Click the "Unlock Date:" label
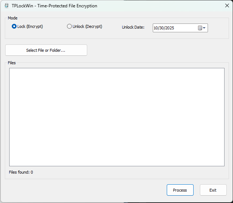The width and height of the screenshot is (233, 203). [x=133, y=28]
